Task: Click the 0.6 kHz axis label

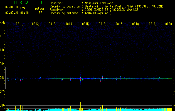Action: (2, 105)
